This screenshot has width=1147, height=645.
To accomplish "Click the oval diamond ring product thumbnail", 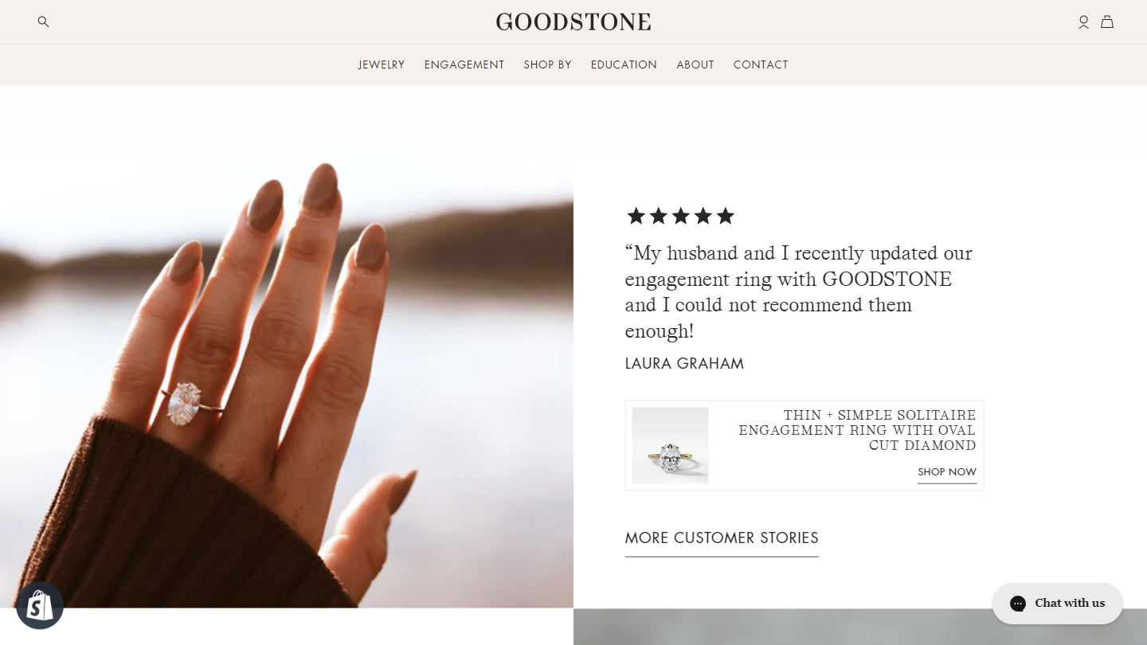I will (x=670, y=446).
